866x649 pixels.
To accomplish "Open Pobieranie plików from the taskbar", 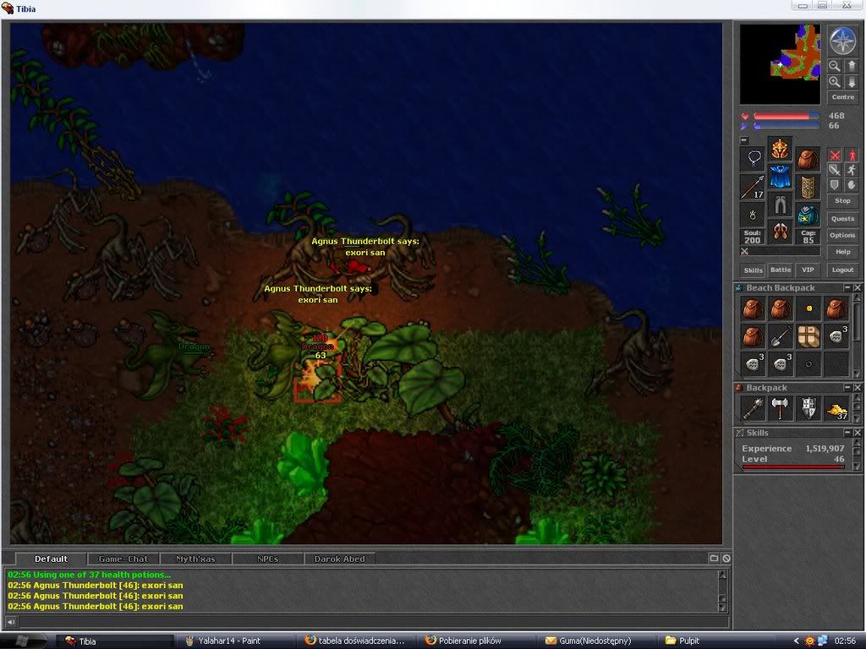I will tap(475, 641).
